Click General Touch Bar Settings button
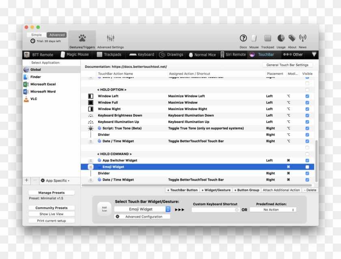 (287, 65)
